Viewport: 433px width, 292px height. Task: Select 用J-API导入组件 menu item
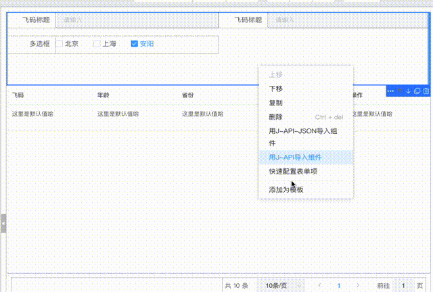pyautogui.click(x=295, y=157)
